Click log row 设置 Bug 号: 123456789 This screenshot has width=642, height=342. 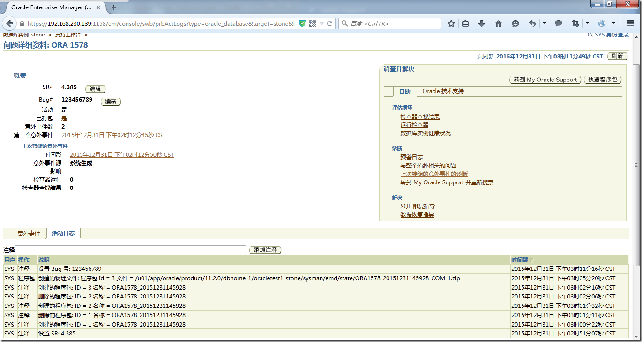(316, 269)
